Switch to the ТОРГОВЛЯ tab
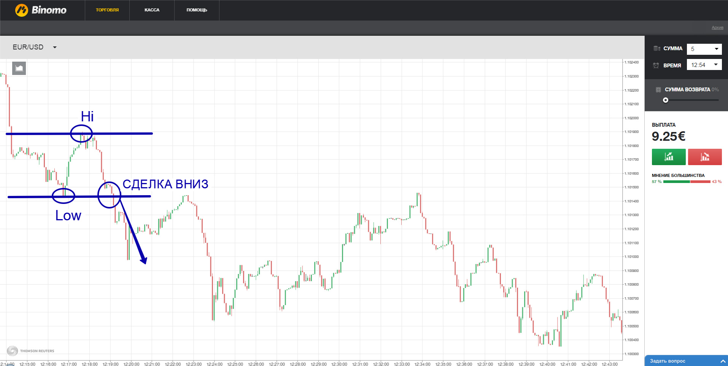Image resolution: width=728 pixels, height=366 pixels. click(107, 10)
